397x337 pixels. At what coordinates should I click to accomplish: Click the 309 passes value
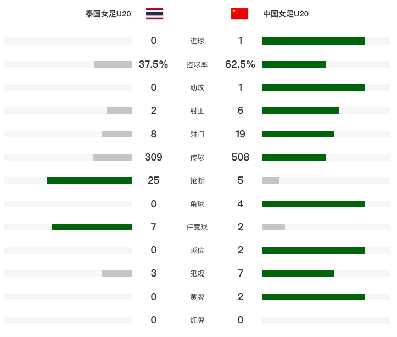coord(153,157)
